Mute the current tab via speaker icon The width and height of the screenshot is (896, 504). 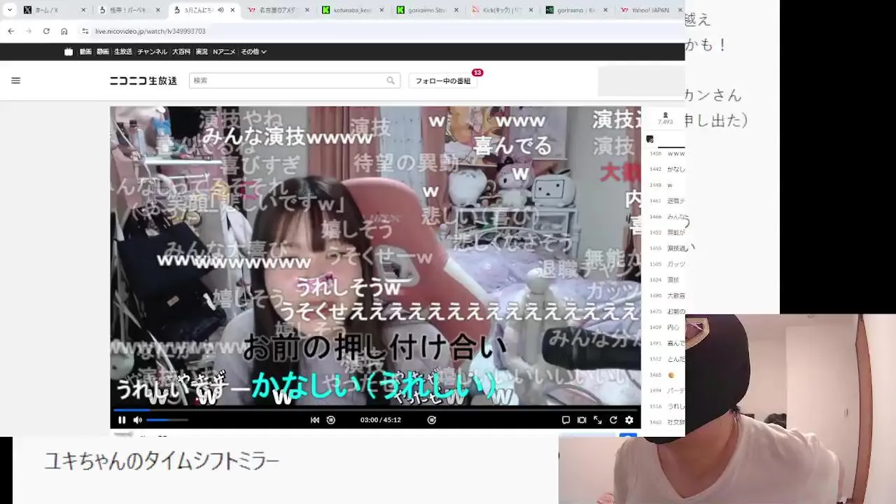(x=221, y=10)
